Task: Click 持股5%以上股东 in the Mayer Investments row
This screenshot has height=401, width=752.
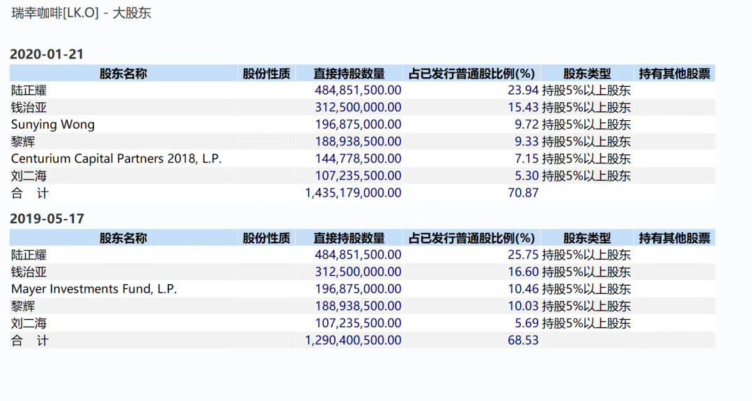Action: tap(586, 290)
